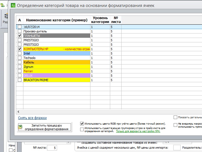Select the КОМПЬЮТЕРЫ HP category cell

[57, 49]
